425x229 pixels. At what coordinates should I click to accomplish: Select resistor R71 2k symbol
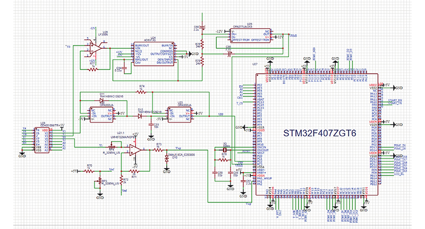134,171
